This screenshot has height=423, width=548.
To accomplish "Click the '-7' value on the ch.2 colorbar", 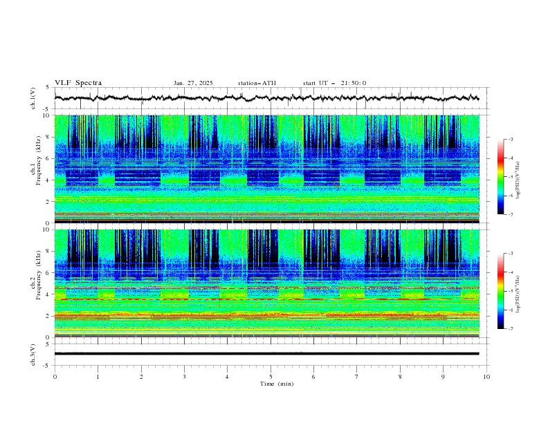I will 510,329.
